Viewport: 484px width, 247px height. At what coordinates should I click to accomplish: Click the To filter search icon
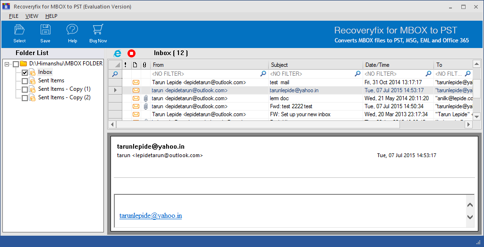pos(468,73)
